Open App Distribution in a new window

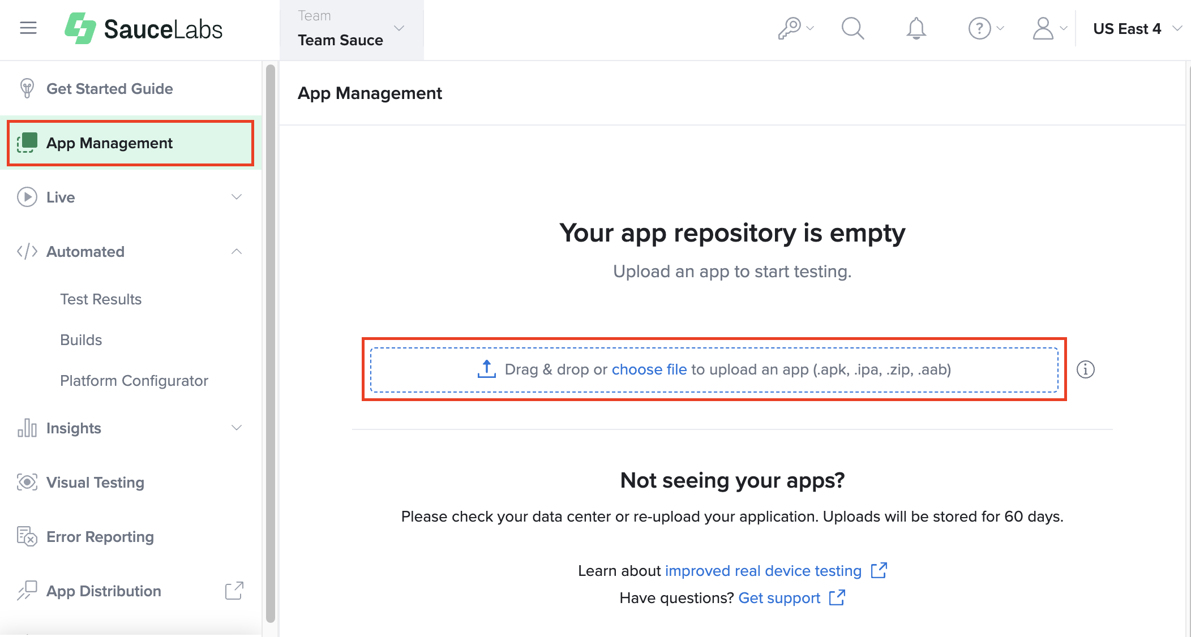[x=234, y=591]
